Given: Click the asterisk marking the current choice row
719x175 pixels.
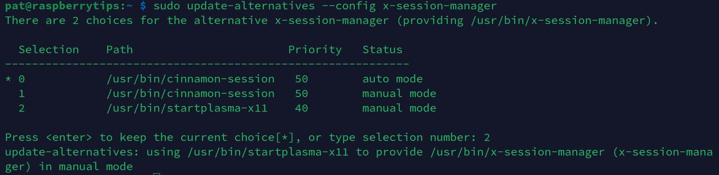Looking at the screenshot, I should pos(8,79).
